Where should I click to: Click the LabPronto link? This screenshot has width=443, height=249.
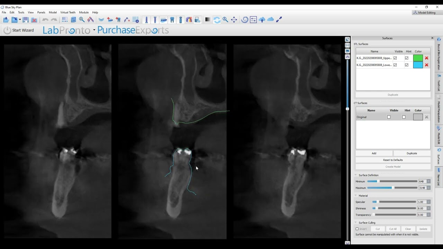[66, 30]
